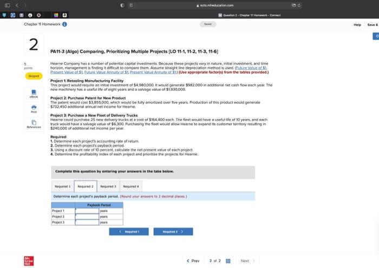Click the Chapter 11 Homework info icon

pyautogui.click(x=64, y=24)
